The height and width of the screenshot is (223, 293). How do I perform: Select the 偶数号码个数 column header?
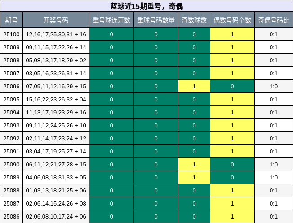232,20
